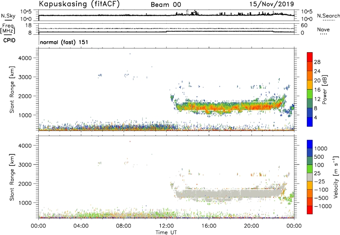Click the top blue 1000 swatch in Velocity colorbar
The height and width of the screenshot is (235, 340).
310,144
